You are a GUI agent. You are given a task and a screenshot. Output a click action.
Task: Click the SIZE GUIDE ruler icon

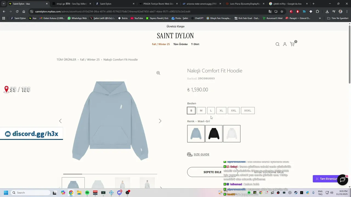click(189, 154)
